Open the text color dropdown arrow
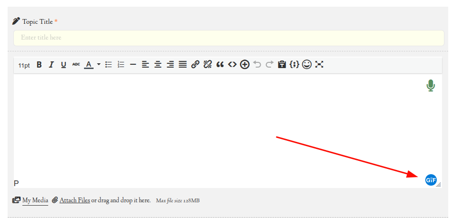The height and width of the screenshot is (218, 453). click(x=99, y=65)
